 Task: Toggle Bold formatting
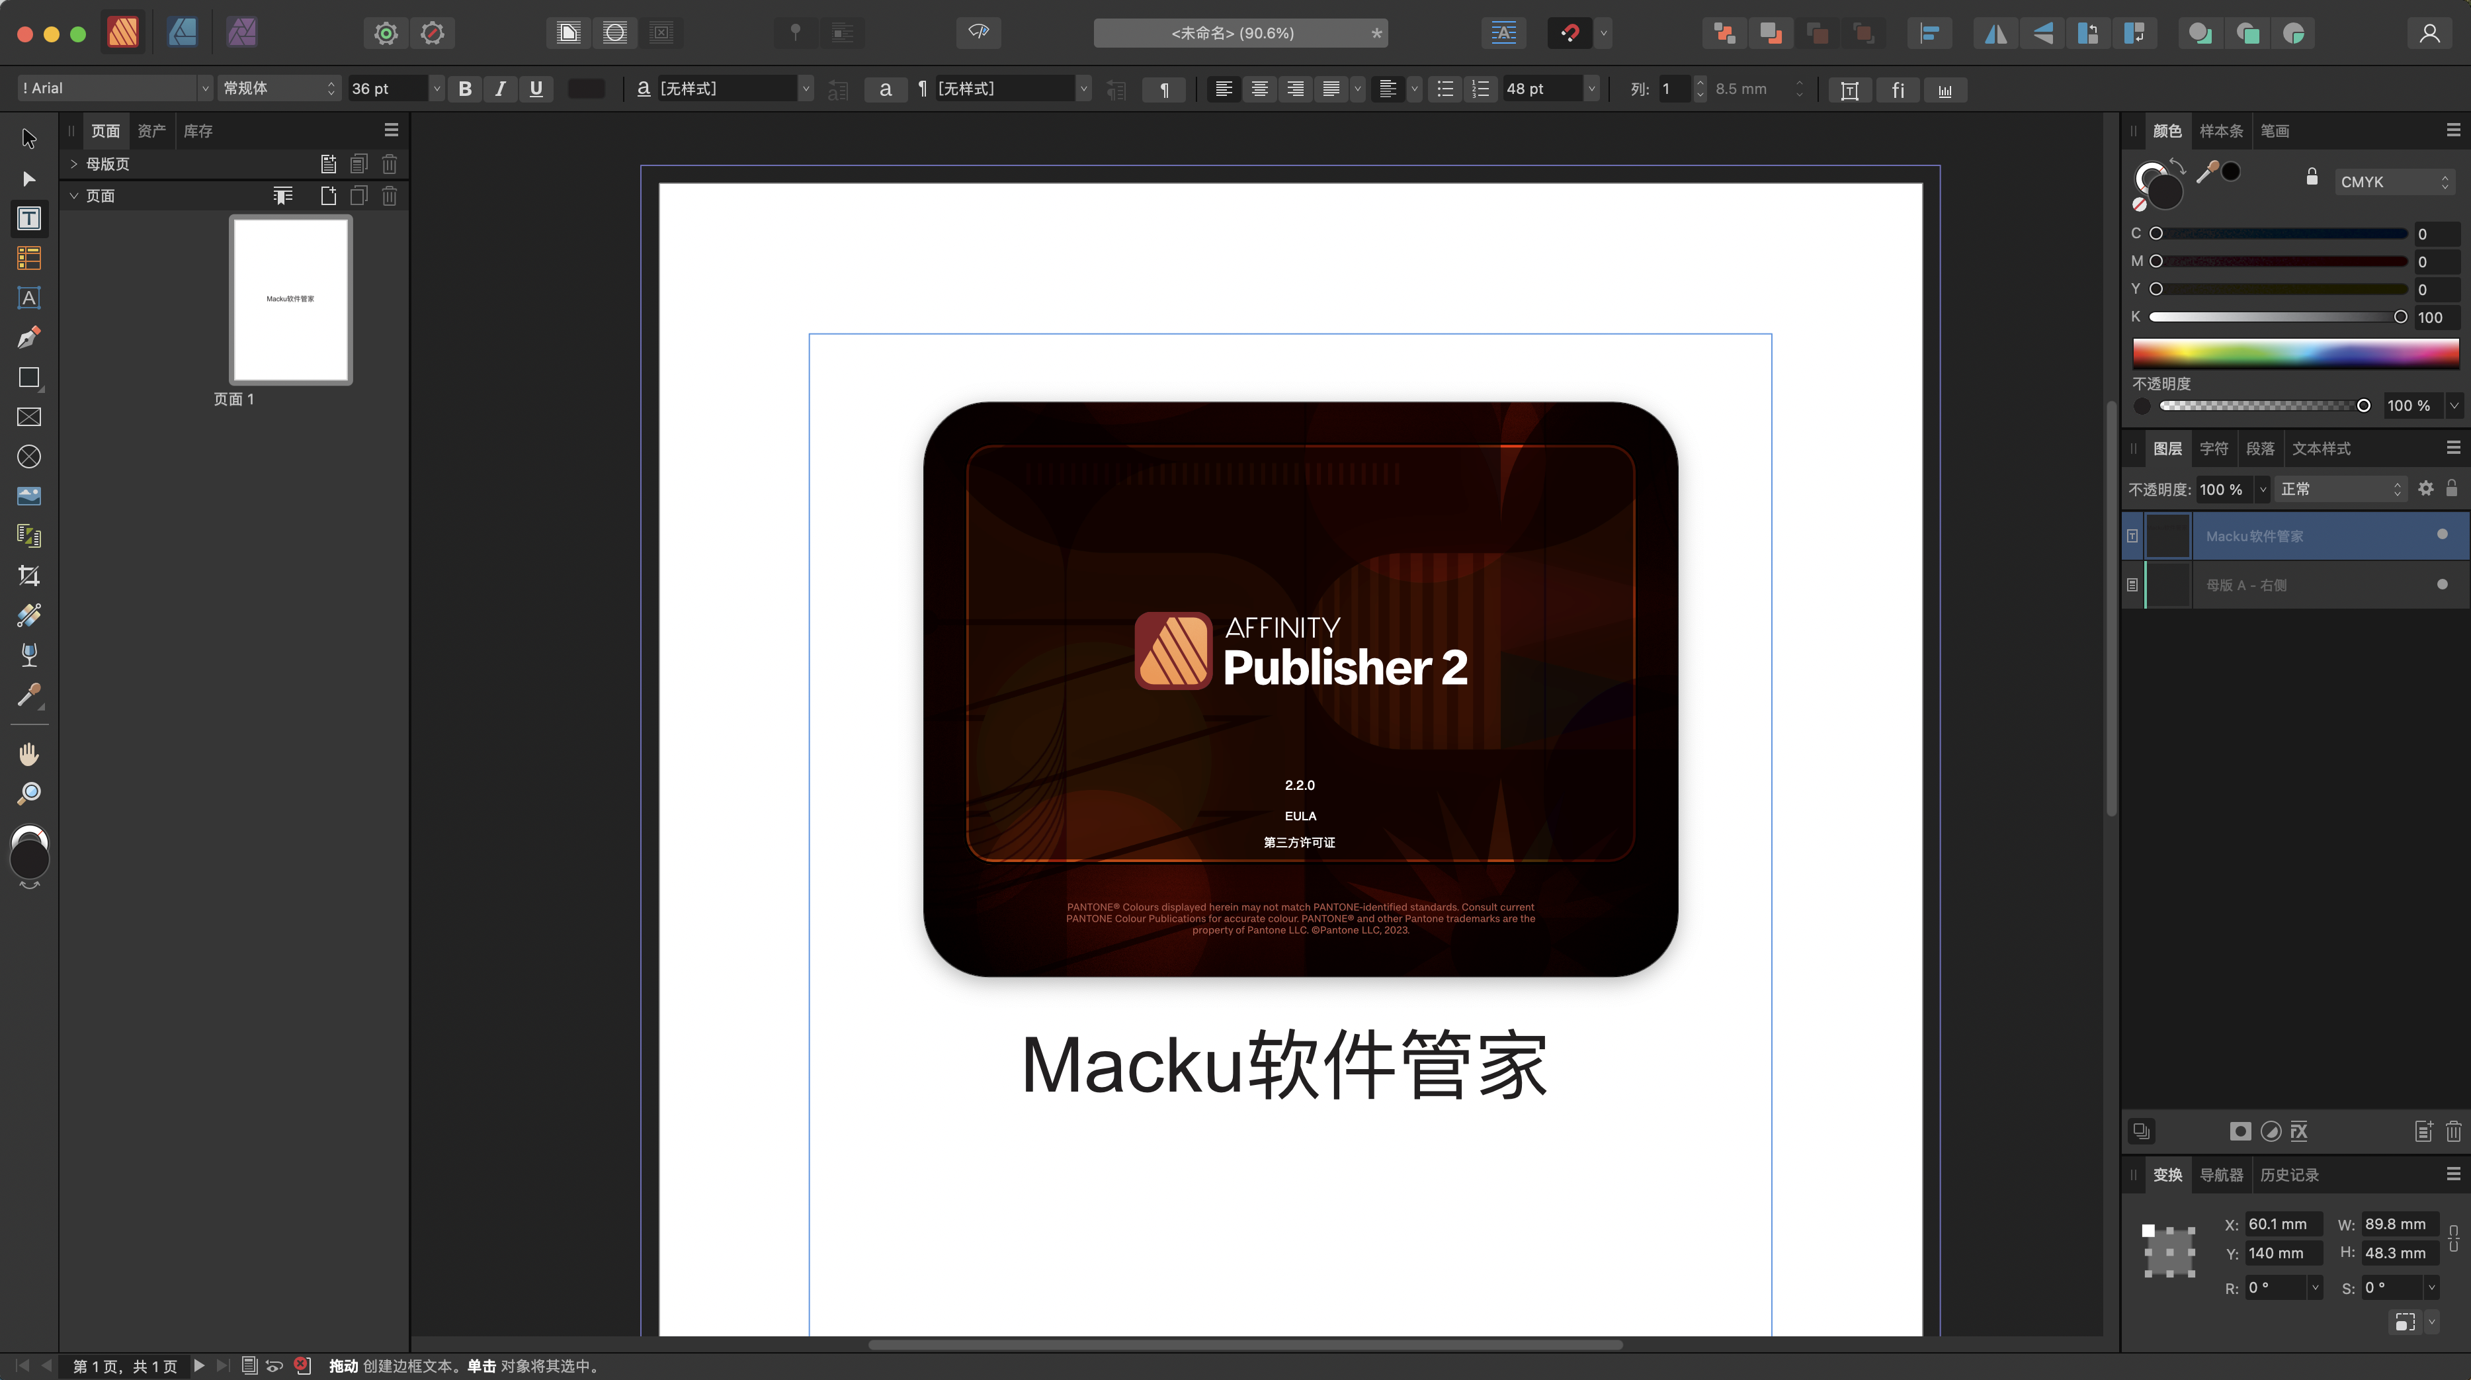(465, 89)
